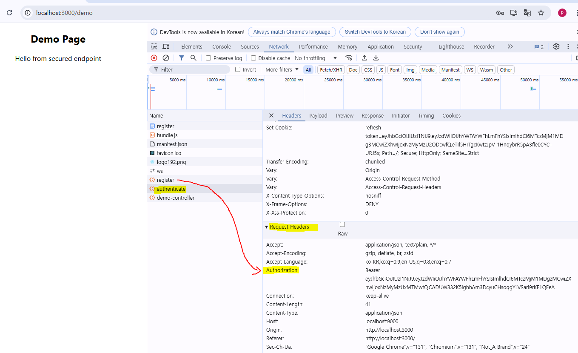Open the Response tab of request
Screen dimensions: 578x353
[x=373, y=116]
